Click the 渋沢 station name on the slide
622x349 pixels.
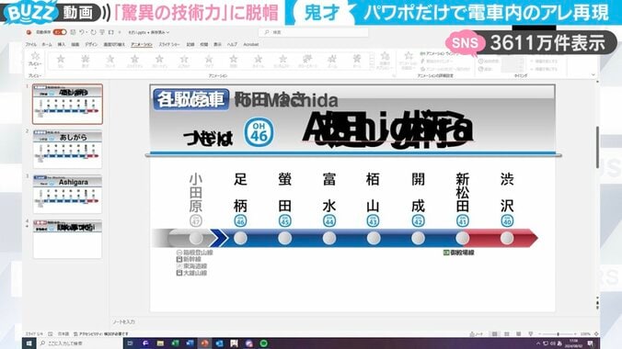pos(507,193)
